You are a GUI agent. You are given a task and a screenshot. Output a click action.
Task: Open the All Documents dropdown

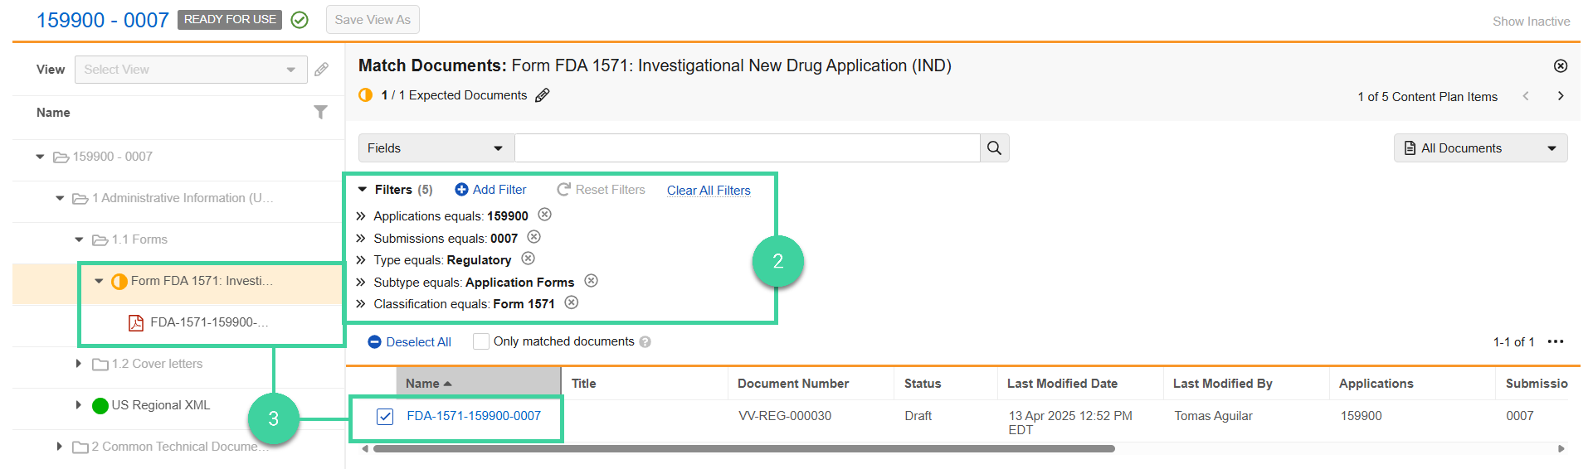(1480, 148)
